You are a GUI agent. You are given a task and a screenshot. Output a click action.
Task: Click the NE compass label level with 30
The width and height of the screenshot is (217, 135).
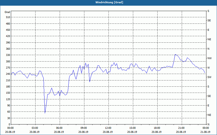pos(209,115)
